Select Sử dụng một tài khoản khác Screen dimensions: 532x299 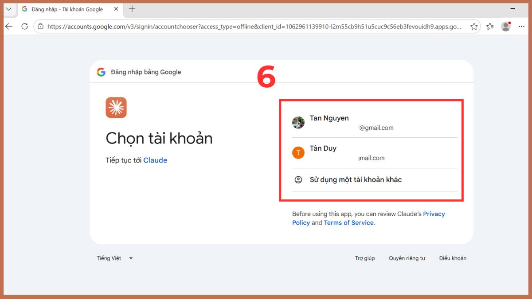point(375,180)
